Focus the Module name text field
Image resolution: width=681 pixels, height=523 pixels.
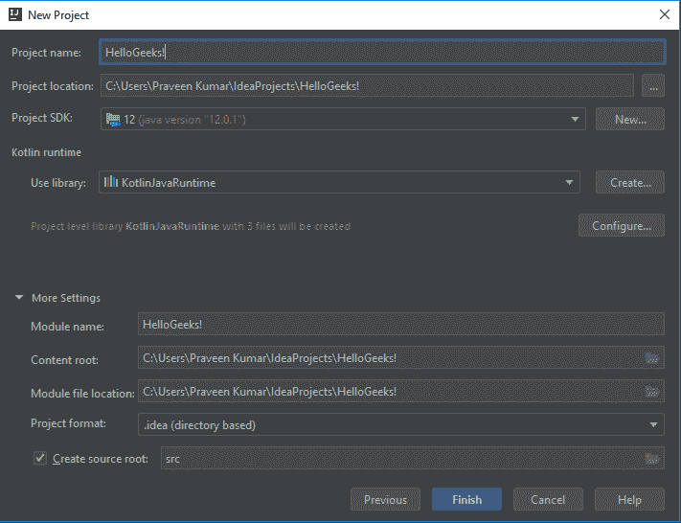tap(400, 325)
